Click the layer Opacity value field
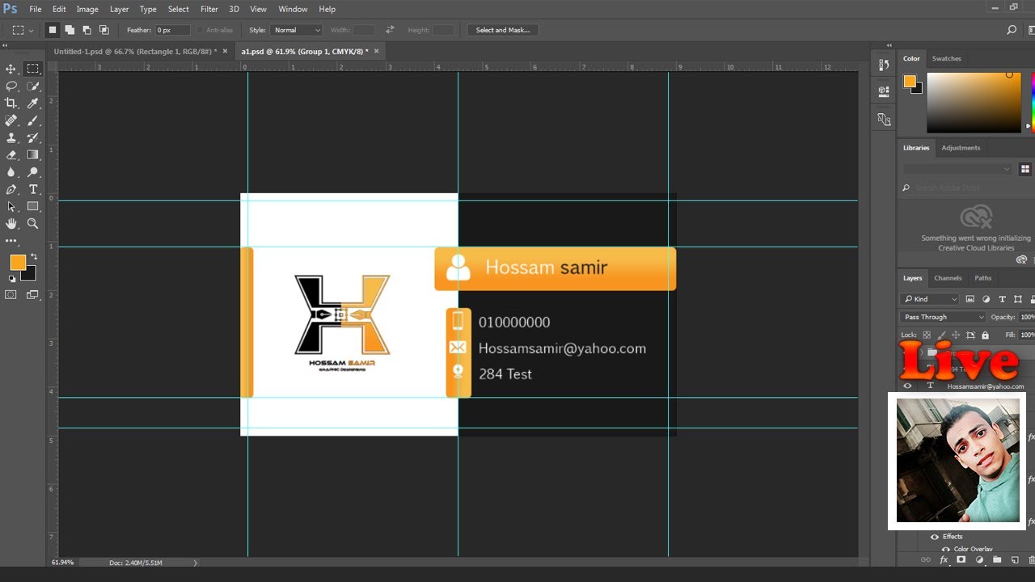The height and width of the screenshot is (582, 1035). click(1027, 317)
